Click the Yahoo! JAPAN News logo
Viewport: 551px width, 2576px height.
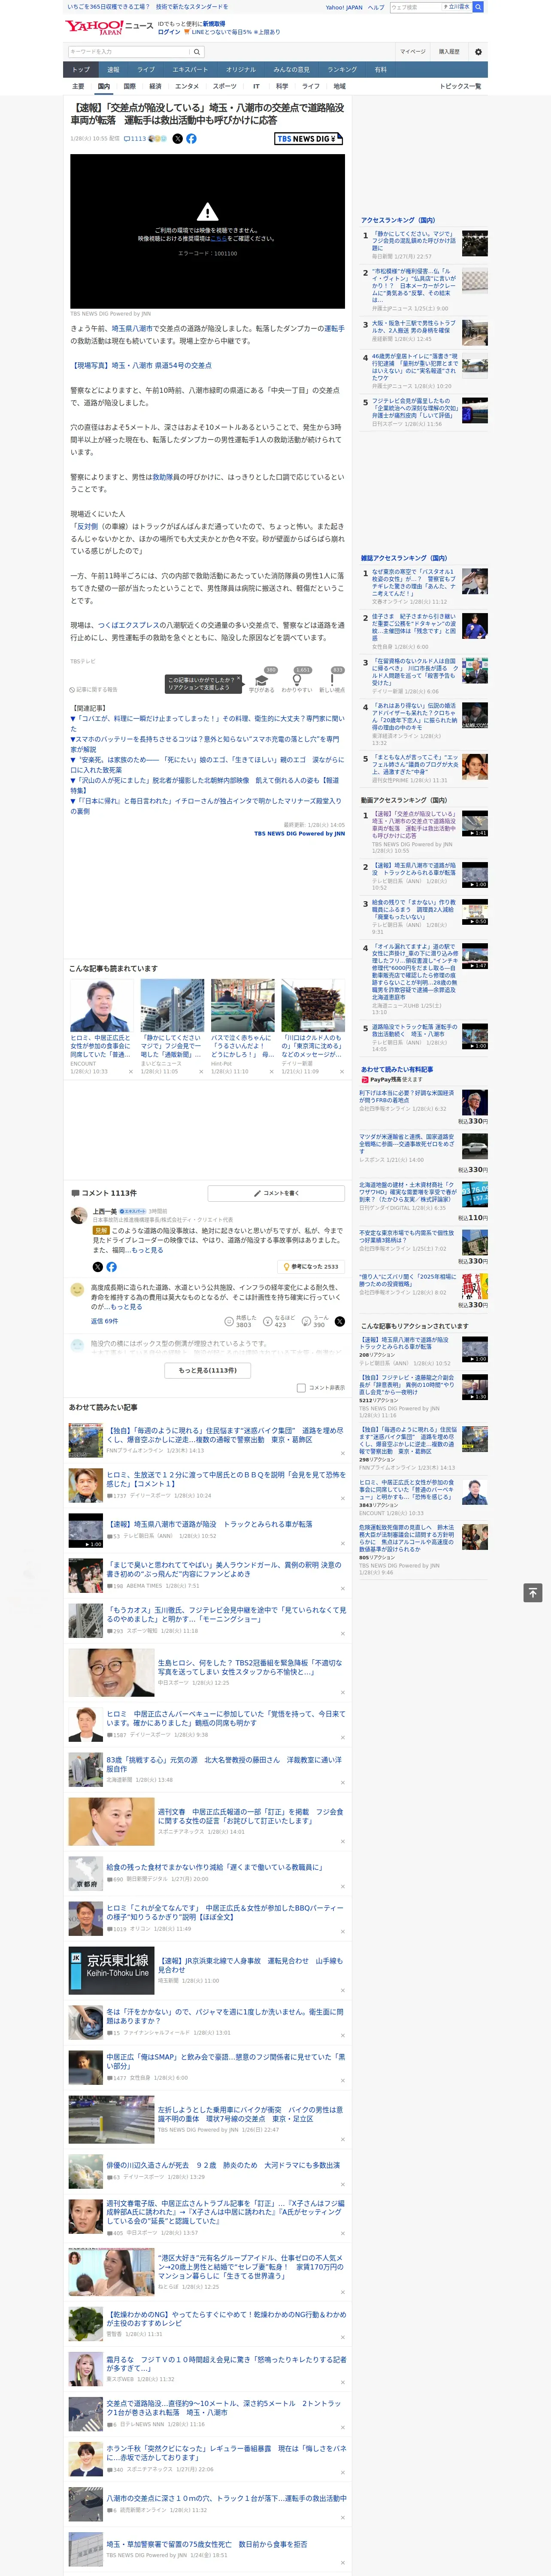[110, 27]
